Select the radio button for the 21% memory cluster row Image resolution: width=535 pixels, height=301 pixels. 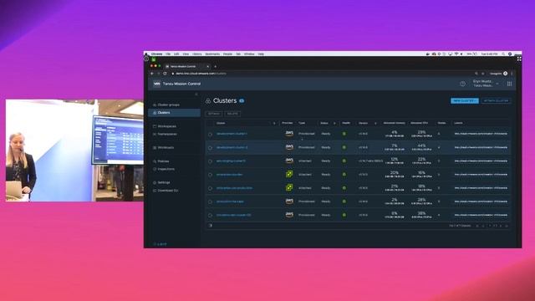coord(210,188)
